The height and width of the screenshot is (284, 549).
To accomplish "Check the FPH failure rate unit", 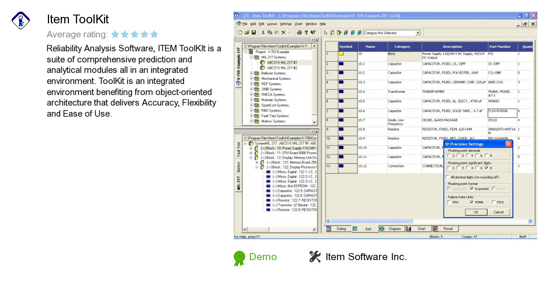I will pyautogui.click(x=449, y=202).
